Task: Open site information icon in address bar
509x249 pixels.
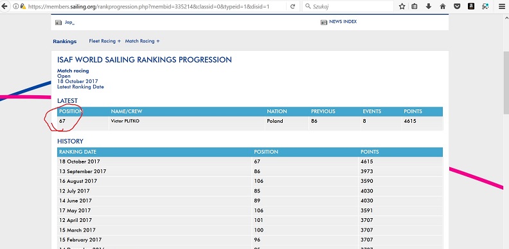Action: click(16, 6)
